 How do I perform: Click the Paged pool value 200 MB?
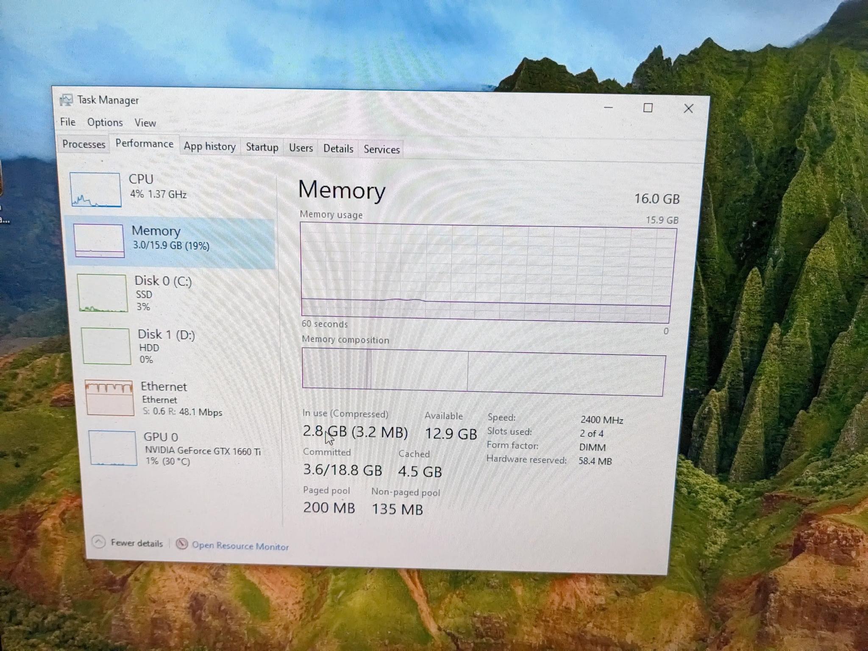pos(329,507)
